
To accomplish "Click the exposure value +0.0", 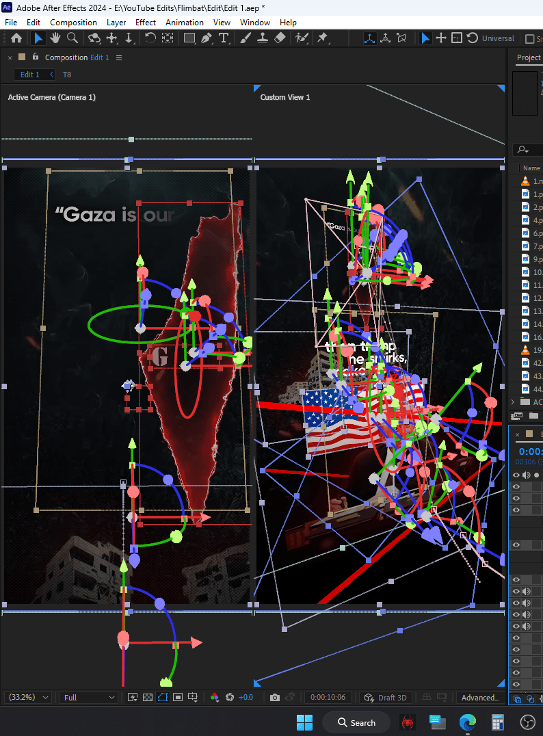I will (x=246, y=698).
